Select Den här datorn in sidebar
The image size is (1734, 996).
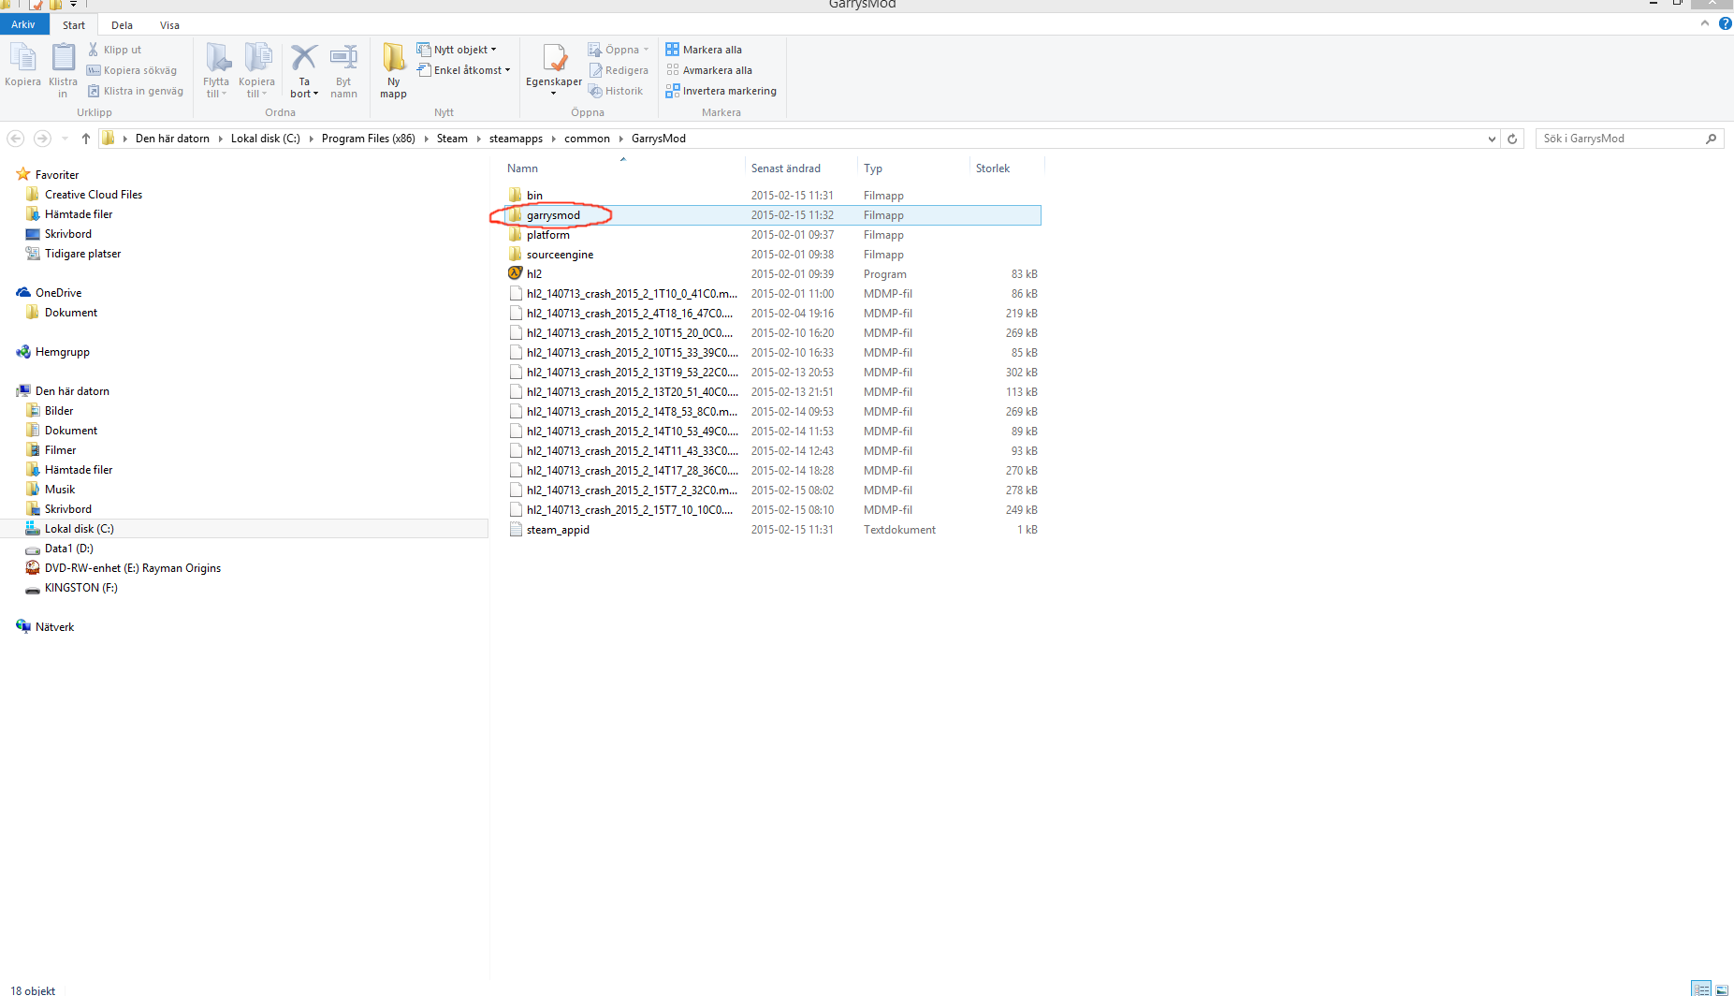tap(72, 391)
